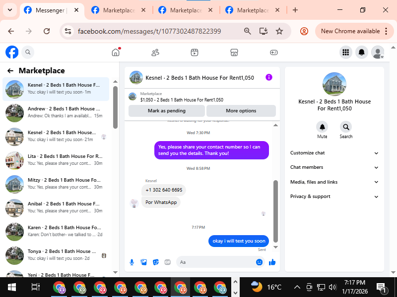
Task: Open the weather widget showing 16°C
Action: [266, 287]
